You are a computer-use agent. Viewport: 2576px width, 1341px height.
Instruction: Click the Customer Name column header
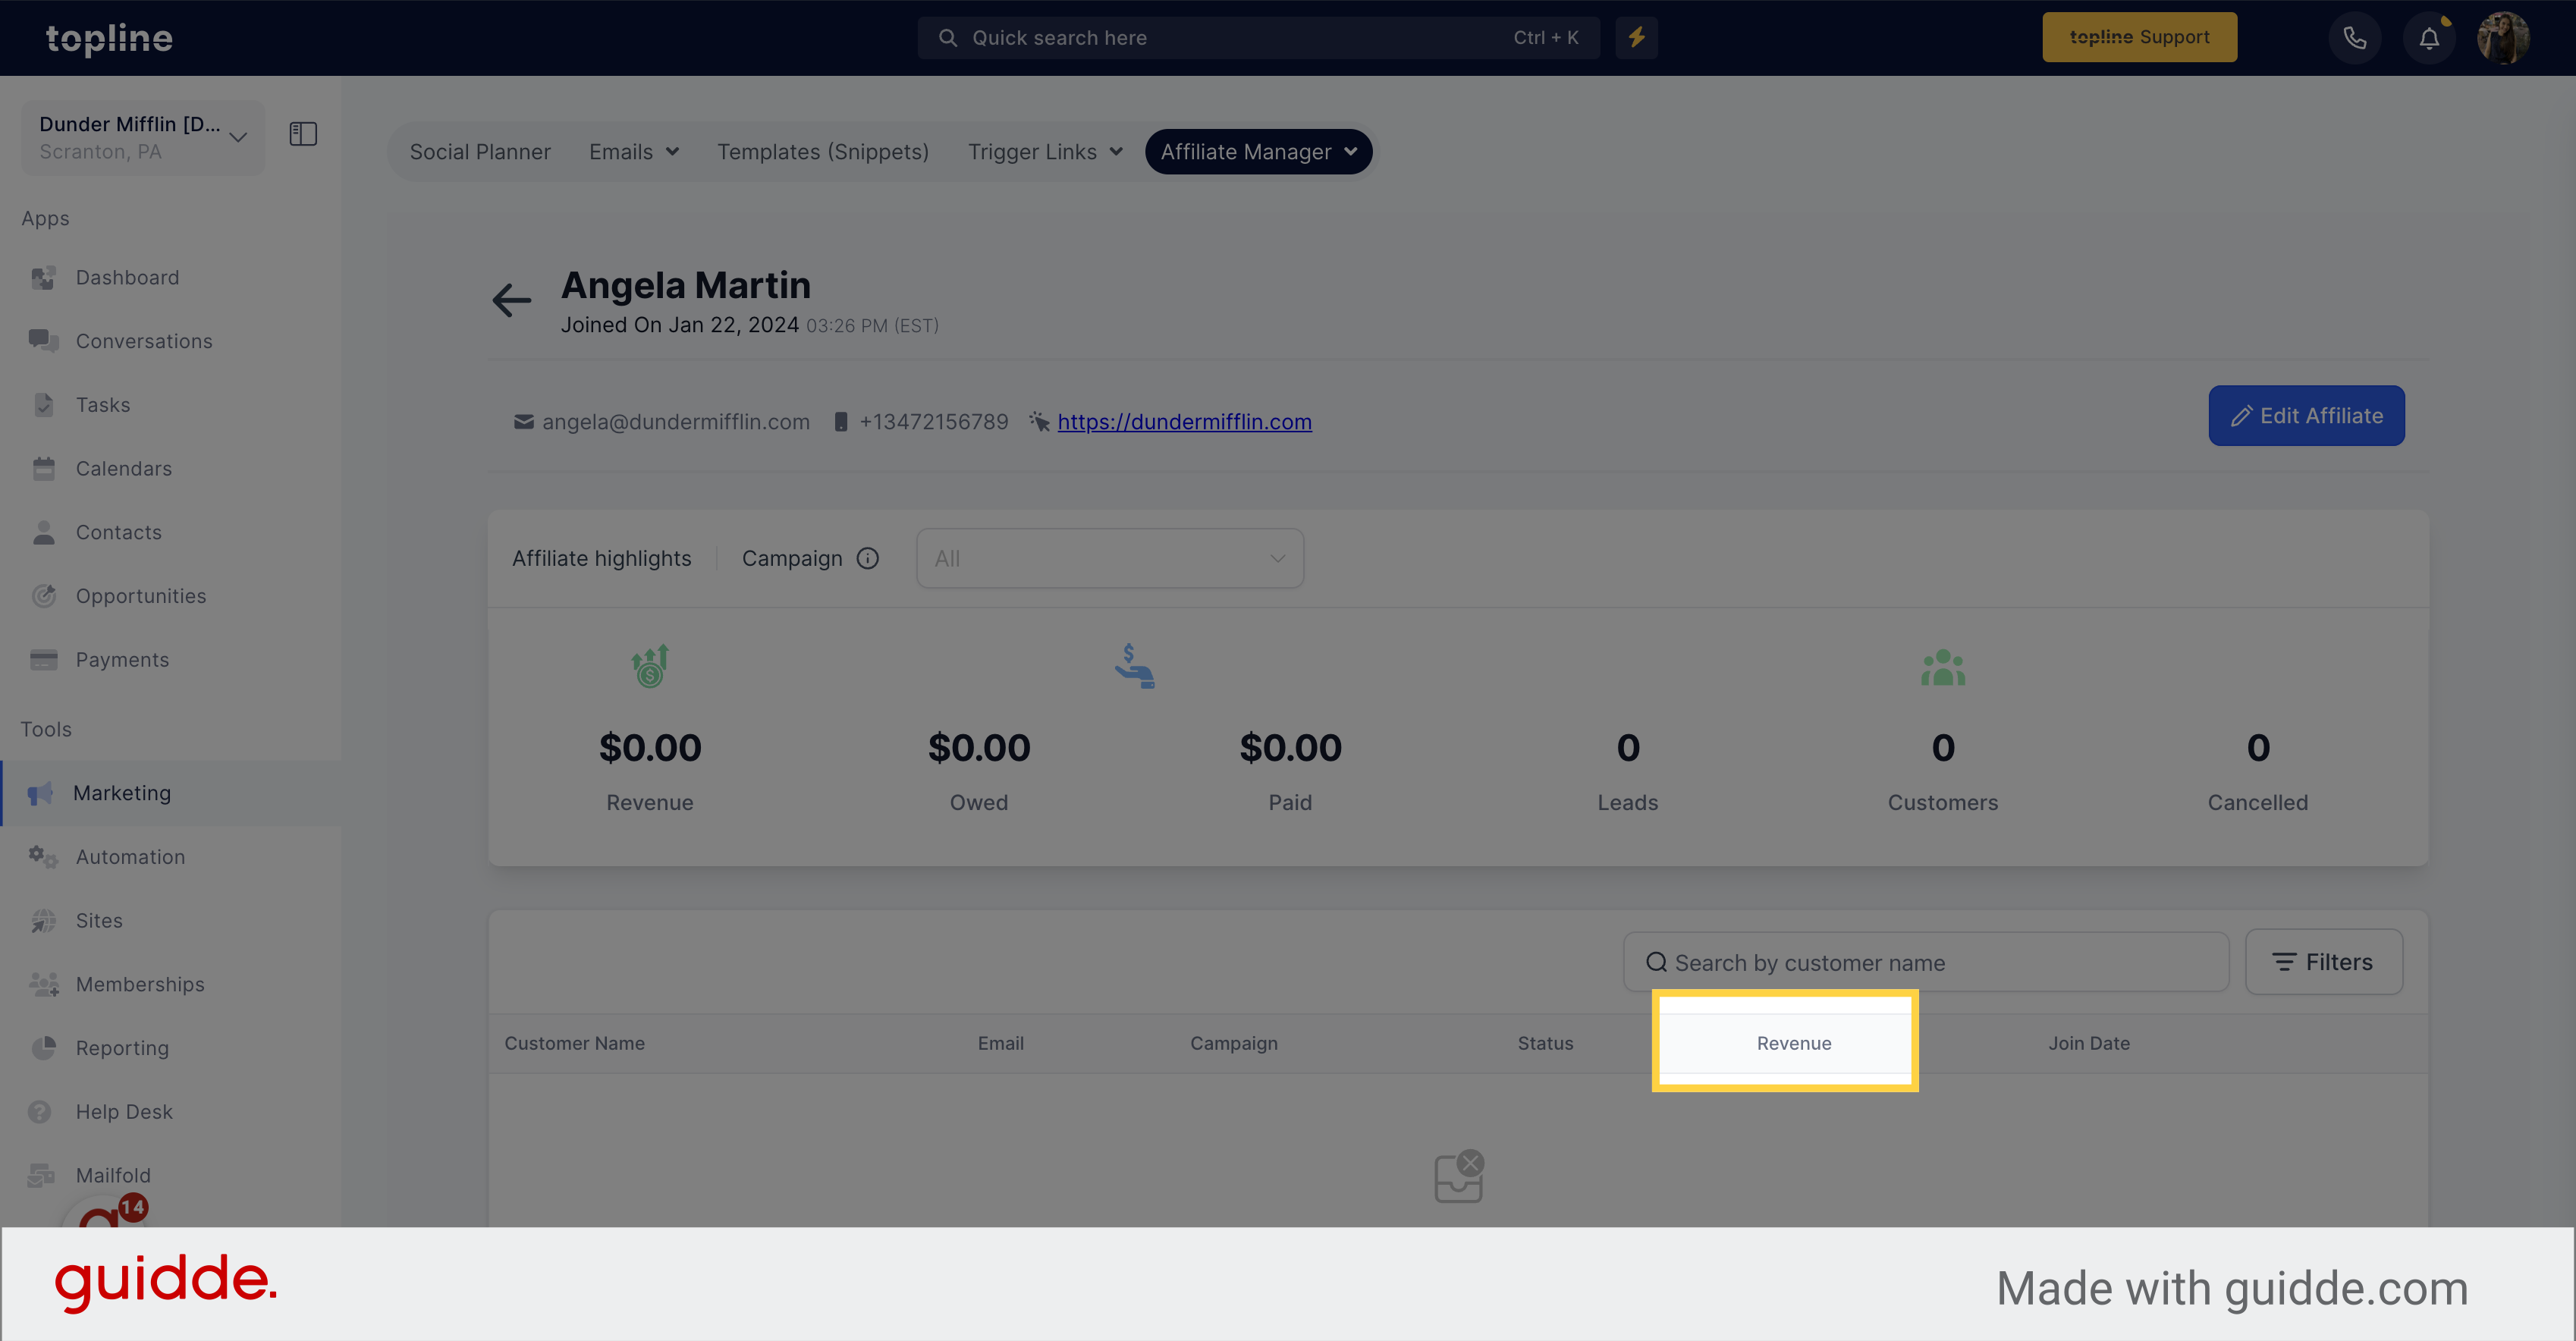(x=574, y=1043)
